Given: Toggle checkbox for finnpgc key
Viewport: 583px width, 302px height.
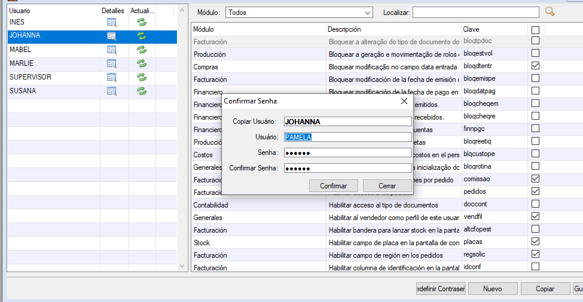Looking at the screenshot, I should click(535, 129).
